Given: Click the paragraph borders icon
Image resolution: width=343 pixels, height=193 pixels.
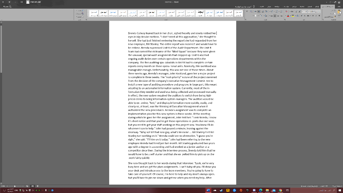Looking at the screenshot, I should pos(256,16).
